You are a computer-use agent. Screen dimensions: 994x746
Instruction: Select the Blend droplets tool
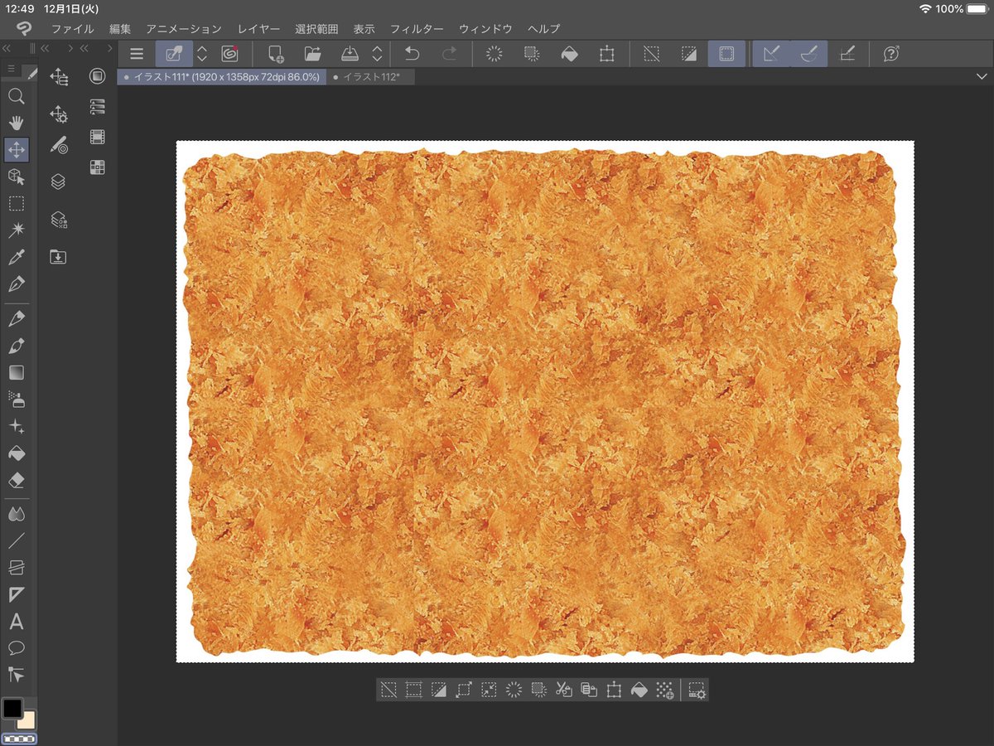click(17, 515)
